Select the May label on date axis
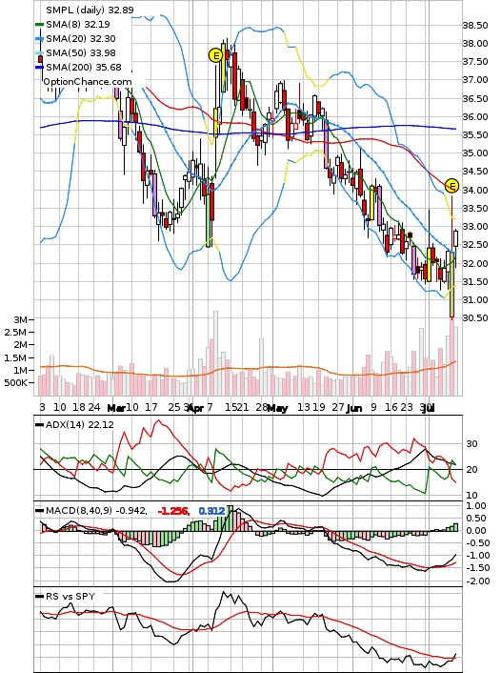 click(x=277, y=408)
